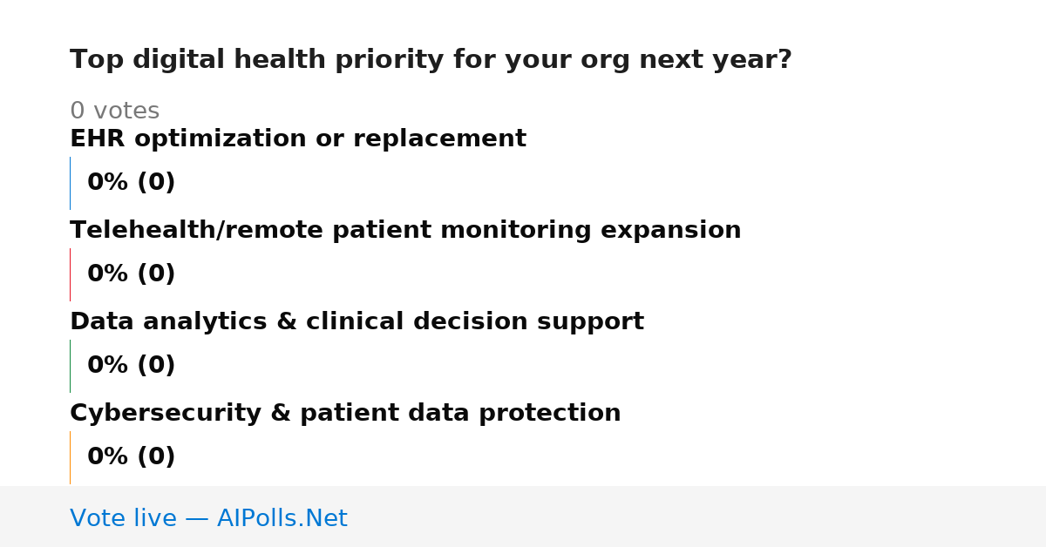Click the word AIPolls.Net in footer
Image resolution: width=1046 pixels, height=547 pixels.
pyautogui.click(x=282, y=518)
